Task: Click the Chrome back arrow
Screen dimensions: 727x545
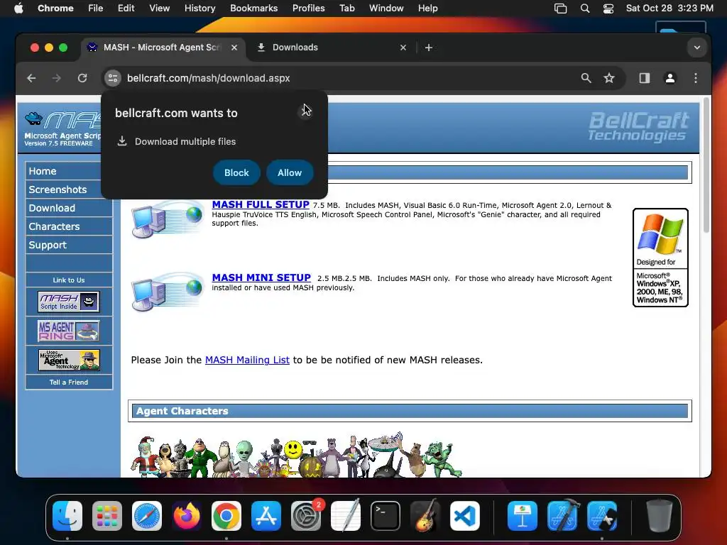Action: pyautogui.click(x=31, y=78)
